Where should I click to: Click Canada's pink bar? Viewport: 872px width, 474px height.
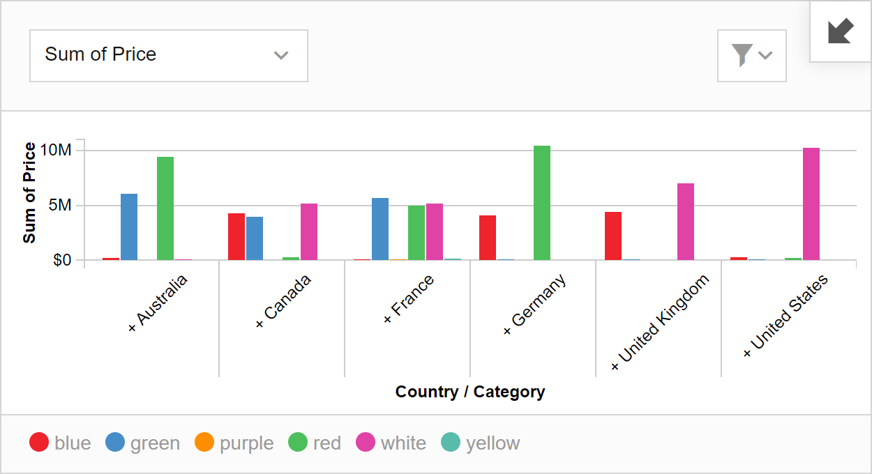point(309,231)
